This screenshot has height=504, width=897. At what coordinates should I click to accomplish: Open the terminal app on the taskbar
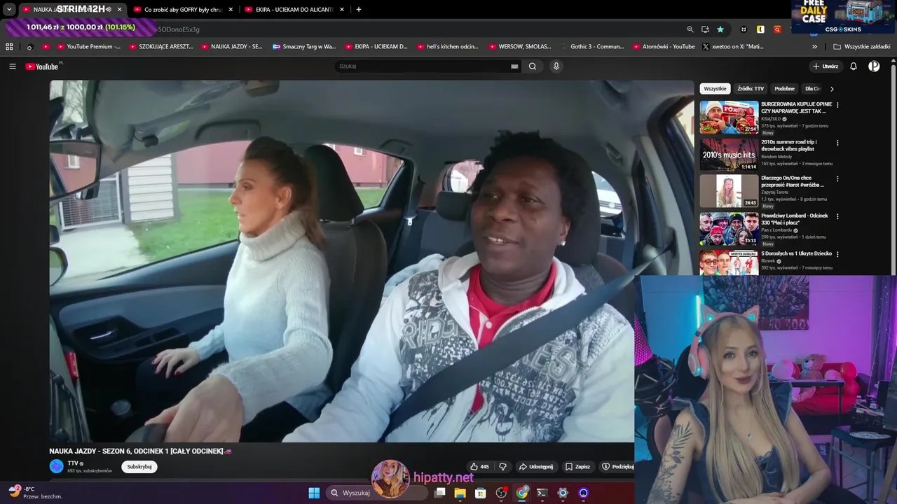pyautogui.click(x=542, y=493)
